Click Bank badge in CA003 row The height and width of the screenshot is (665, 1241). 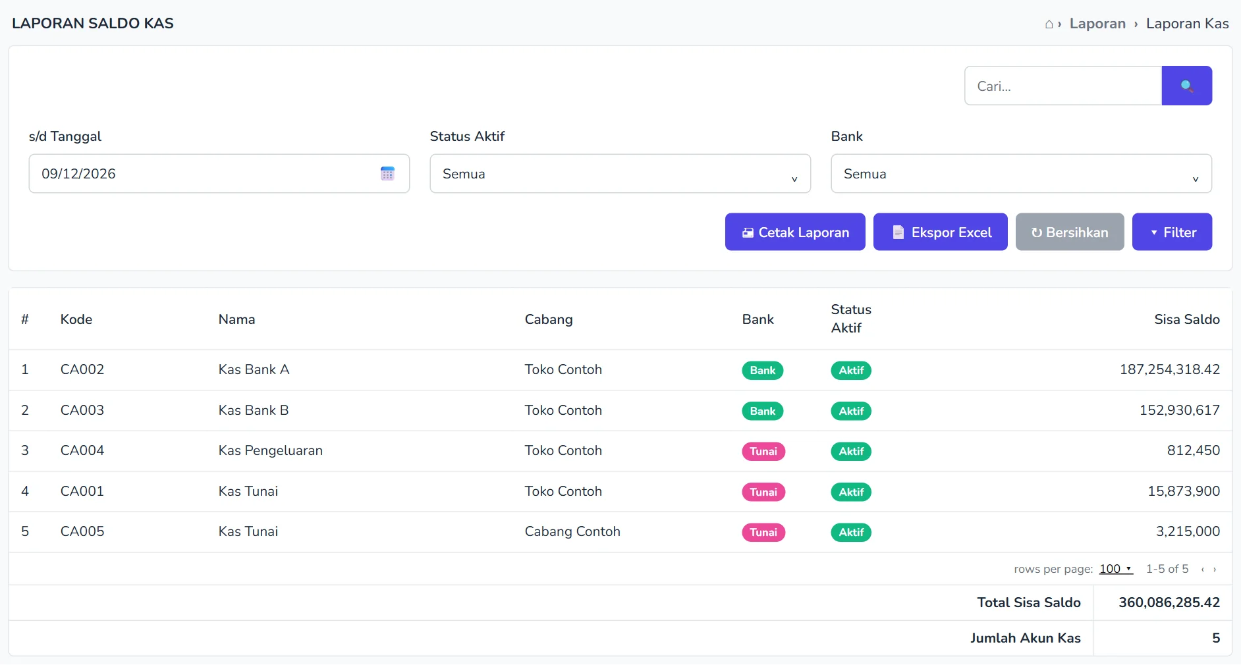pyautogui.click(x=763, y=411)
